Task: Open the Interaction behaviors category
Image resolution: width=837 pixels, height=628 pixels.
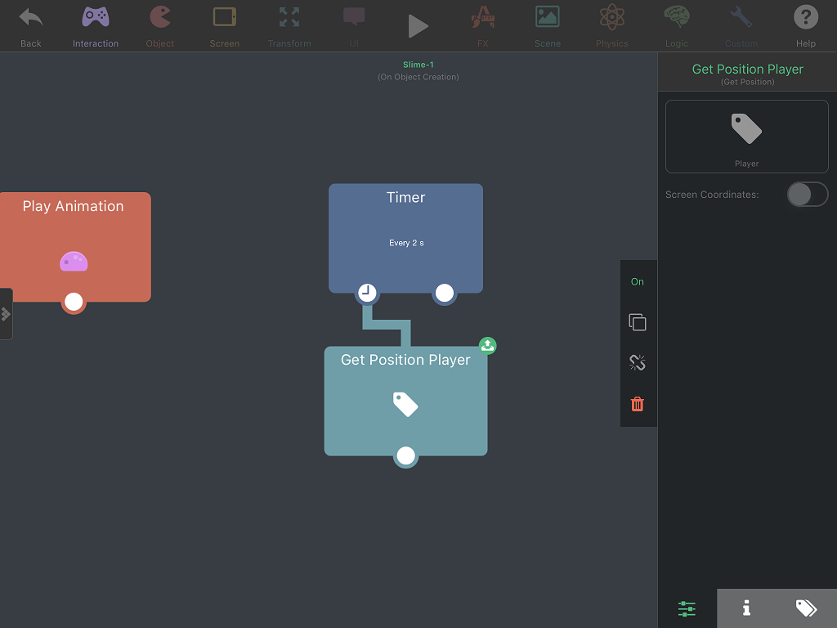Action: click(96, 26)
